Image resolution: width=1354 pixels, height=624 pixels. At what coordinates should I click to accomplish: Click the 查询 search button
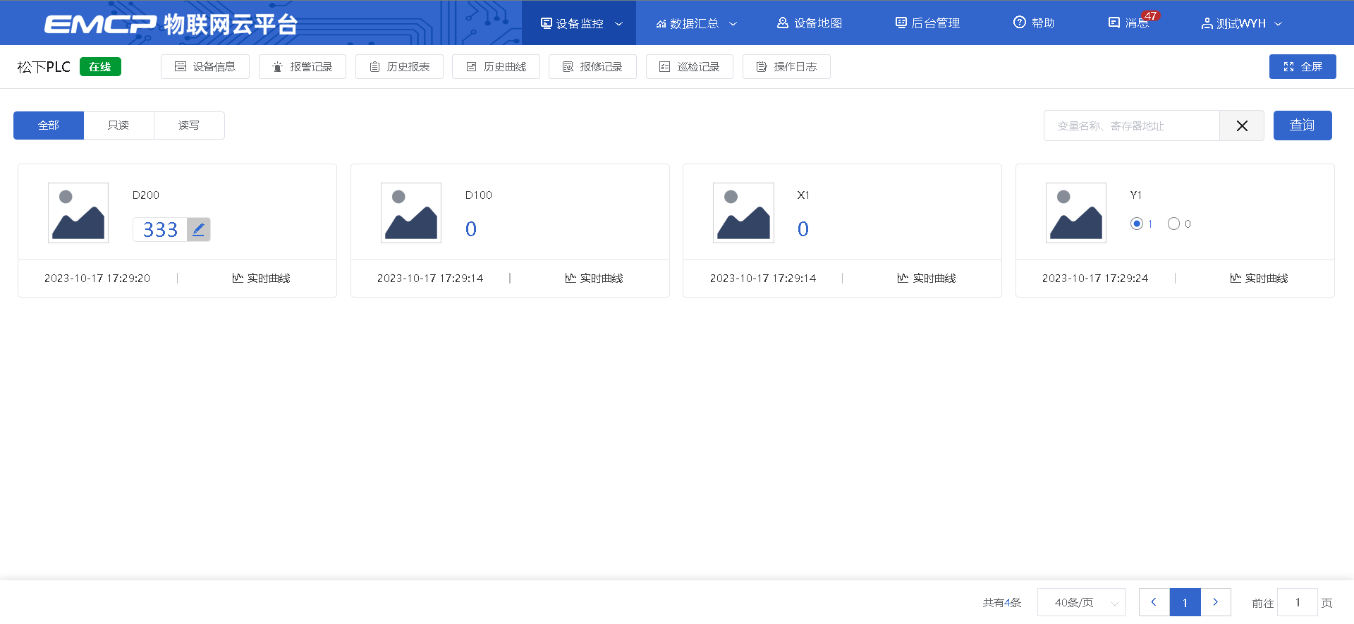click(x=1302, y=126)
